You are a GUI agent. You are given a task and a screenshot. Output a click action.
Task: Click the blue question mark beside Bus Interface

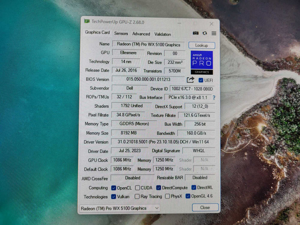click(214, 97)
